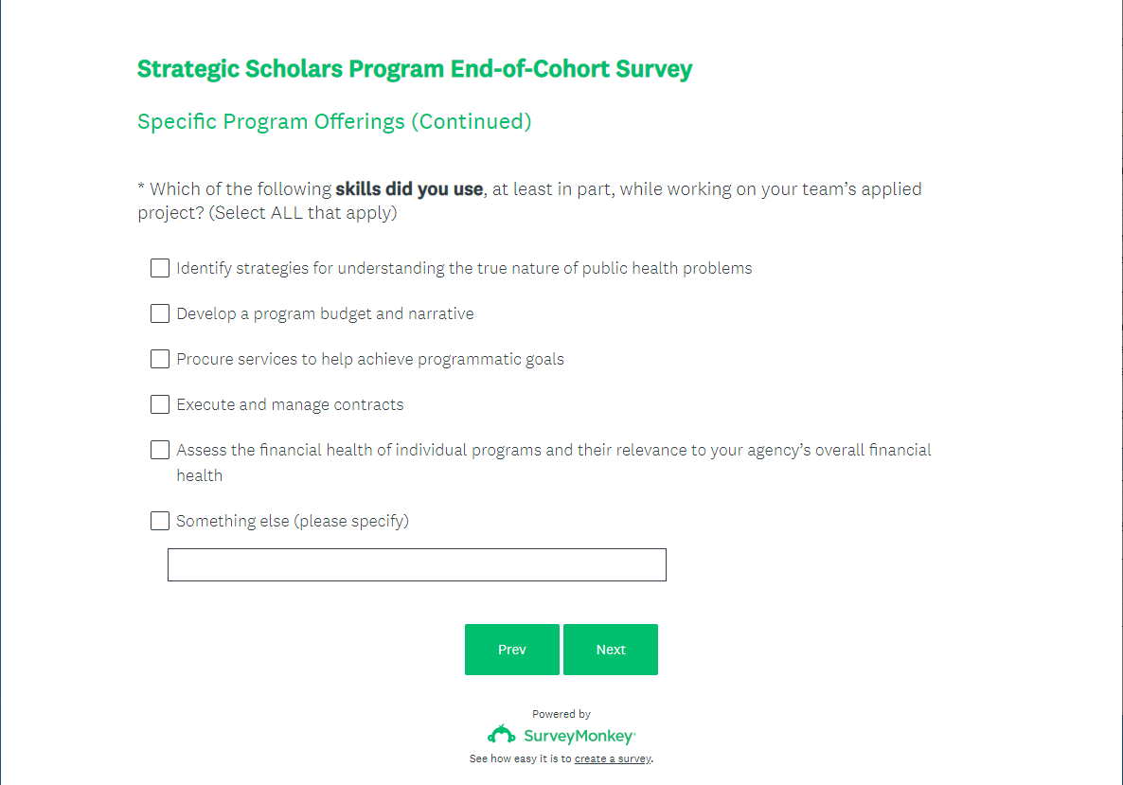This screenshot has height=785, width=1123.
Task: Click the 'See how easy it is to' text
Action: [521, 759]
